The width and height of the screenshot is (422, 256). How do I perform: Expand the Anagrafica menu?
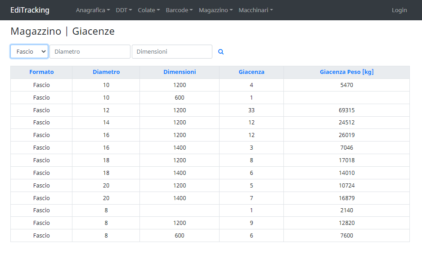(x=93, y=10)
